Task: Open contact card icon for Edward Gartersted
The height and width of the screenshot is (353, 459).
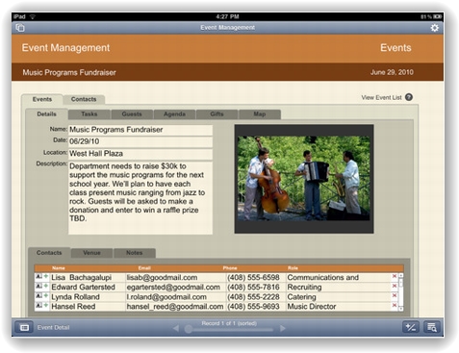Action: tap(38, 286)
